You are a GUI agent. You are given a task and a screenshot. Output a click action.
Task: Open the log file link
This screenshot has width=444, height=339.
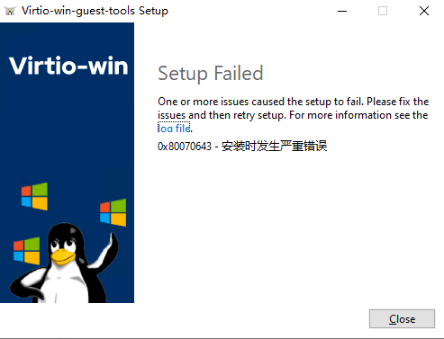[x=174, y=129]
